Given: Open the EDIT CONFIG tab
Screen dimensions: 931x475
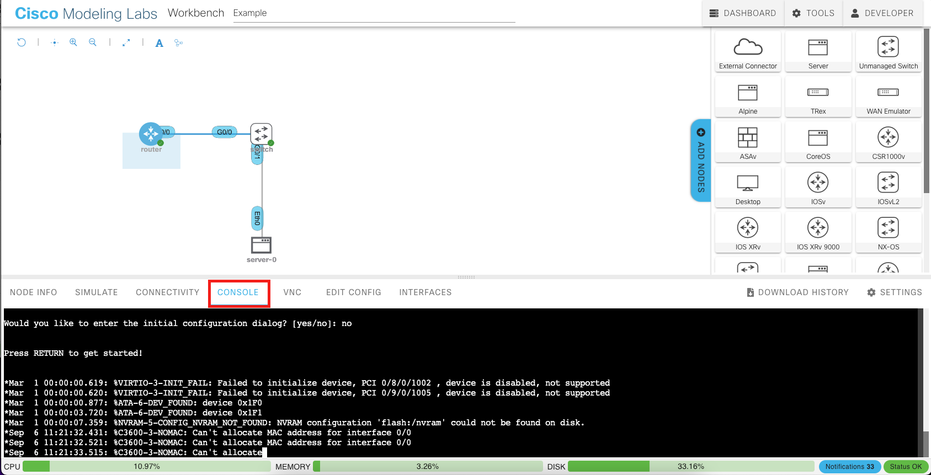Looking at the screenshot, I should click(x=354, y=292).
